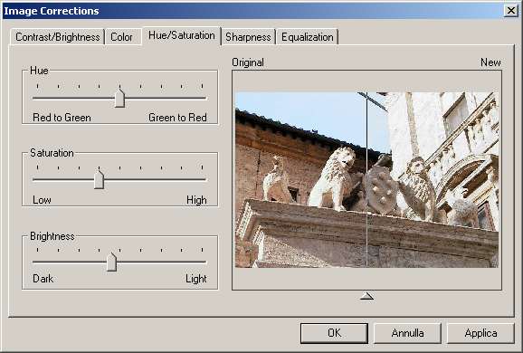This screenshot has height=353, width=523.
Task: Click the split-preview triangle marker below image
Action: click(366, 296)
